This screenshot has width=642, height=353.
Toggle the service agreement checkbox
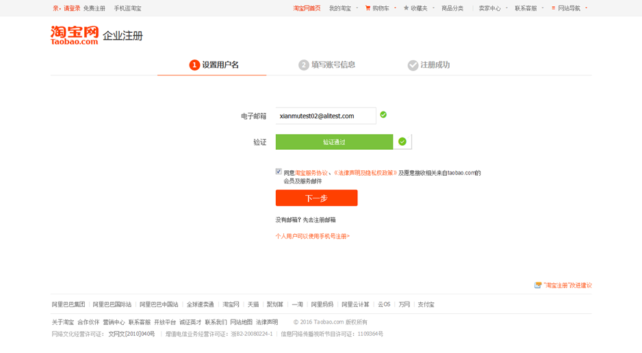click(x=279, y=172)
